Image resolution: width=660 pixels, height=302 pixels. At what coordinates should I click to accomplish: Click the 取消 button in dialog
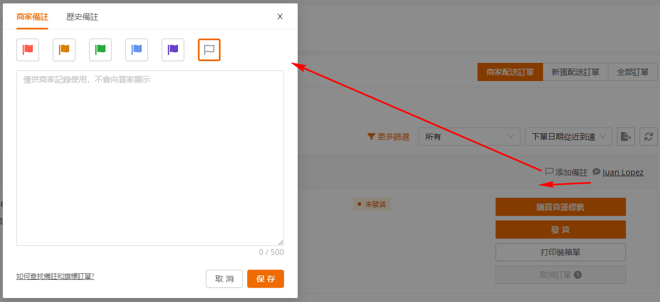tap(225, 279)
